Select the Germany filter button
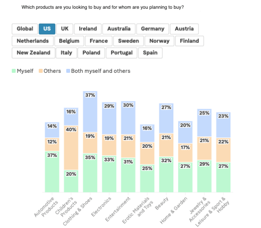The image size is (261, 228). click(x=153, y=29)
